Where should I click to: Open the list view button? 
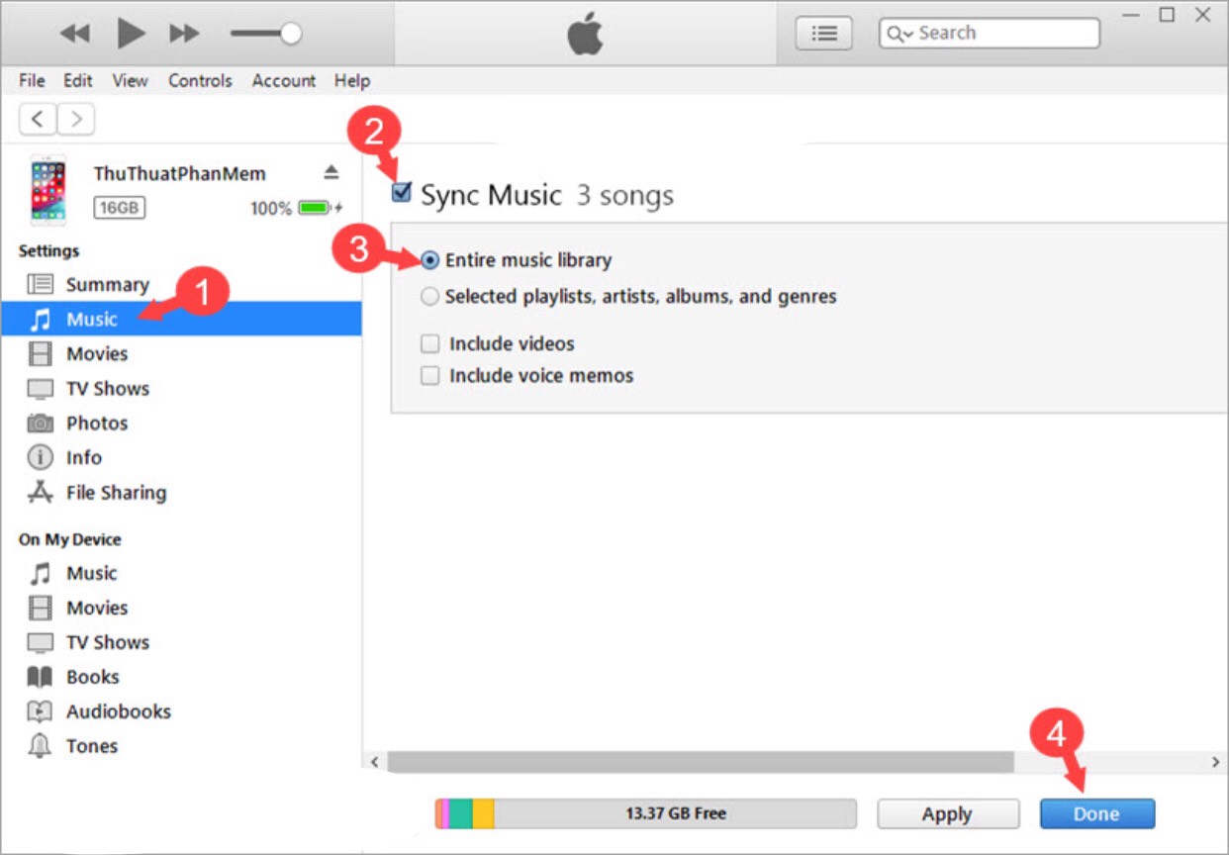[824, 34]
